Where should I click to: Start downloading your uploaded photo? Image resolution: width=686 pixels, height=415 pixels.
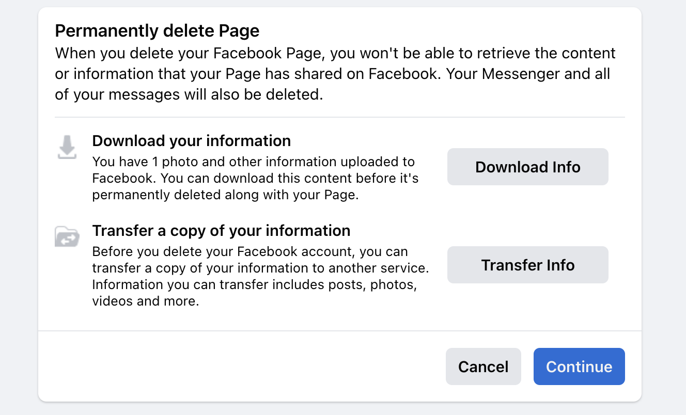pyautogui.click(x=527, y=167)
